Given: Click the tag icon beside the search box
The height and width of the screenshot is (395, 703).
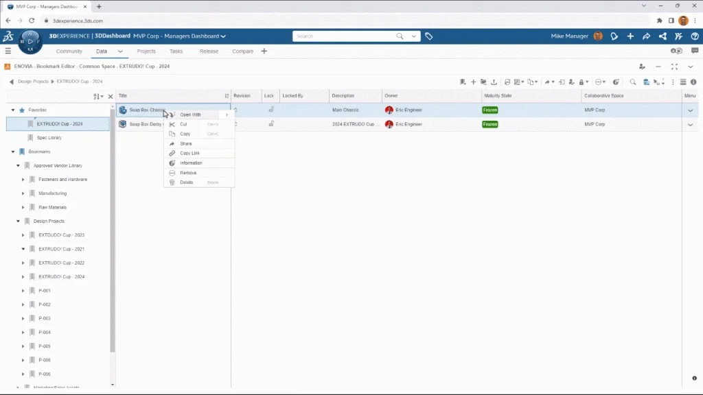Looking at the screenshot, I should pos(429,36).
